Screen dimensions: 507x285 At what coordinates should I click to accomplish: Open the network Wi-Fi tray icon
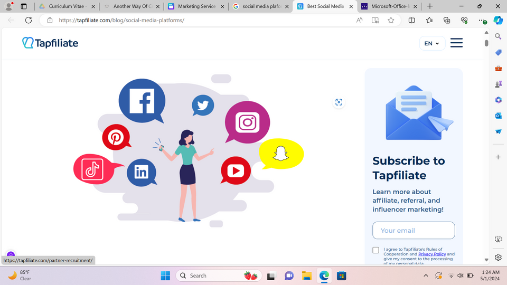tap(450, 275)
